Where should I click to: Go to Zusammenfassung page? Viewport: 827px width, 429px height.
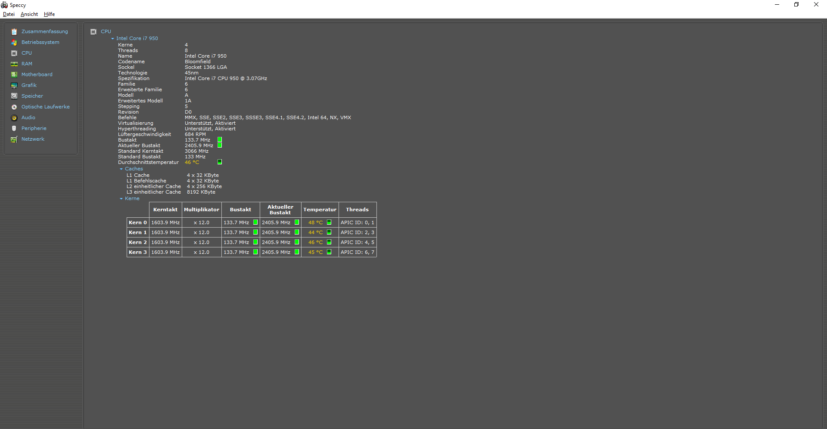(45, 32)
